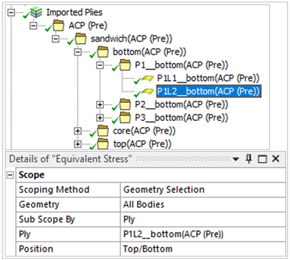Click the sandwich(ACP (Pre)) folder icon
Screen dimensions: 290x260
coord(80,39)
